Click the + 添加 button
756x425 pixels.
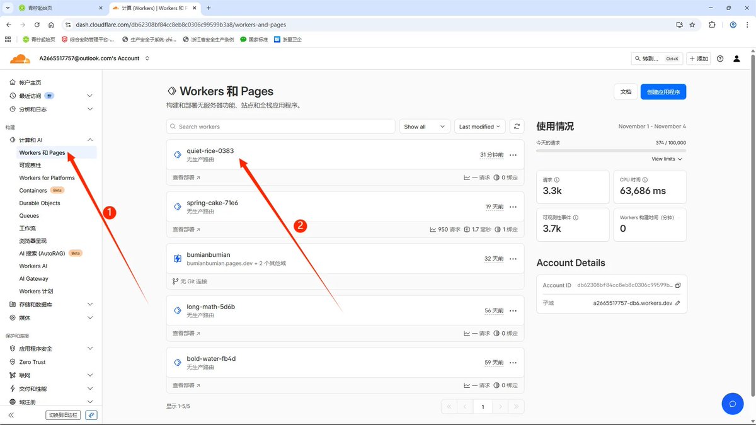pos(699,59)
